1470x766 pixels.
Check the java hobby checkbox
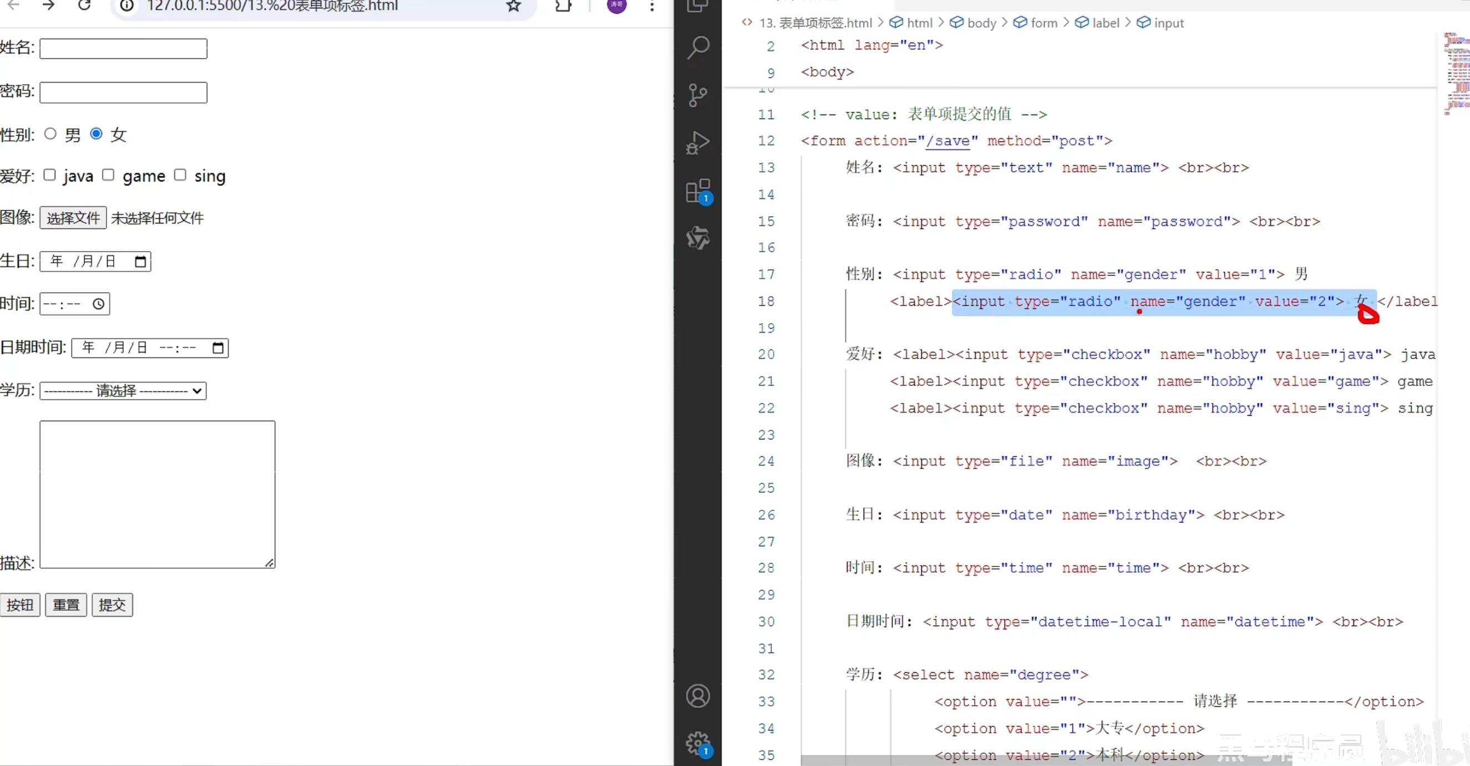pyautogui.click(x=49, y=175)
